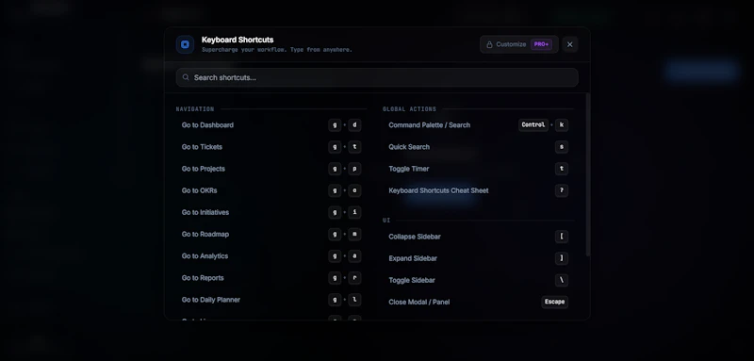This screenshot has height=361, width=754.
Task: Click the g key badge in Go to Reports row
Action: point(335,278)
